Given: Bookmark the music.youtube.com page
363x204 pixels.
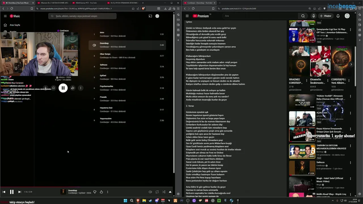Looking at the screenshot, I should pyautogui.click(x=32, y=8).
